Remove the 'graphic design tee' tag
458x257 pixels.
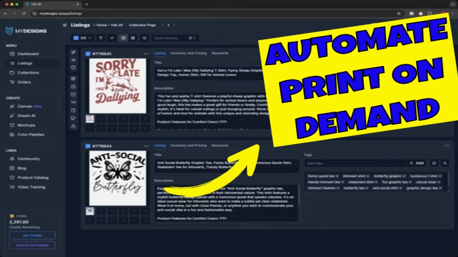[440, 188]
